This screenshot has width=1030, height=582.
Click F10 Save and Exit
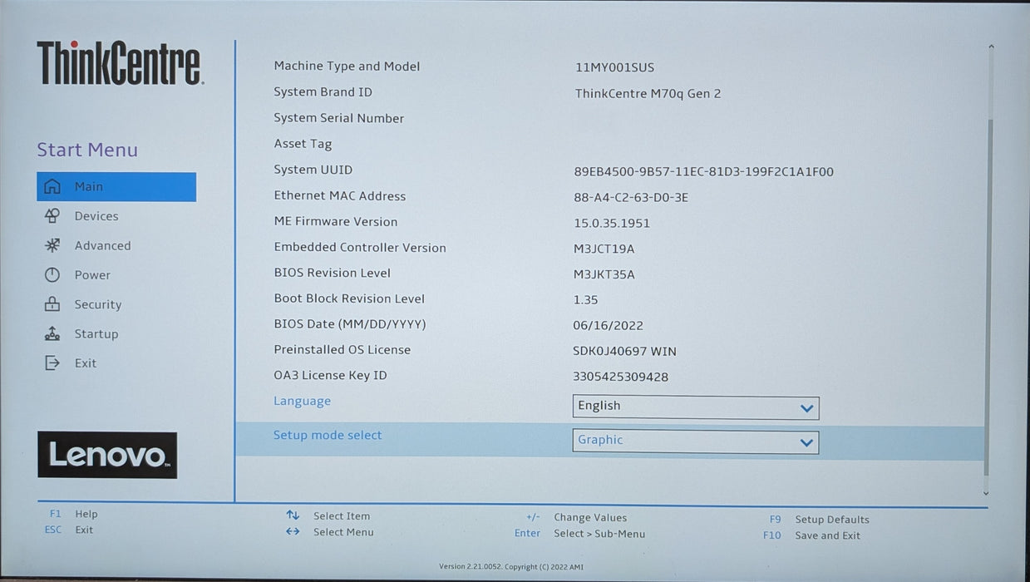(811, 535)
